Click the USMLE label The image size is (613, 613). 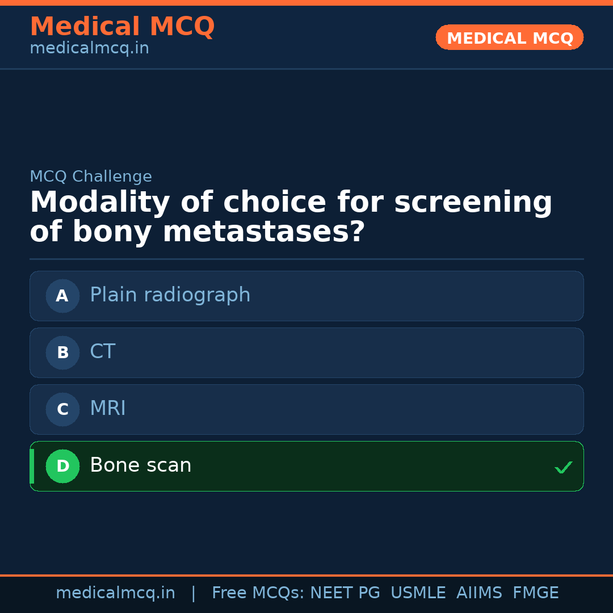(418, 592)
